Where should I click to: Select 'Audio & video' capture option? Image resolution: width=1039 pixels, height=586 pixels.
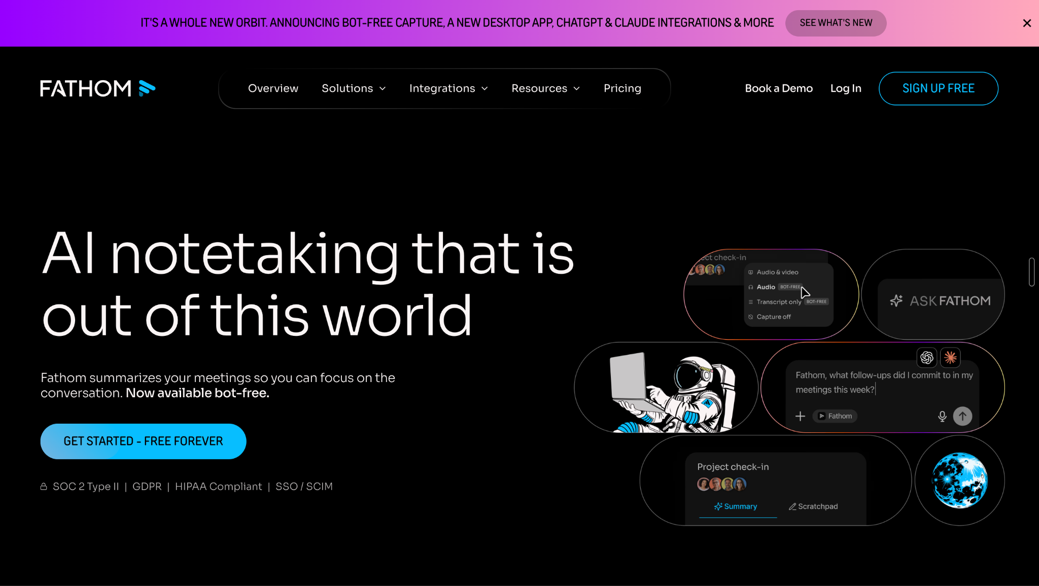(773, 272)
